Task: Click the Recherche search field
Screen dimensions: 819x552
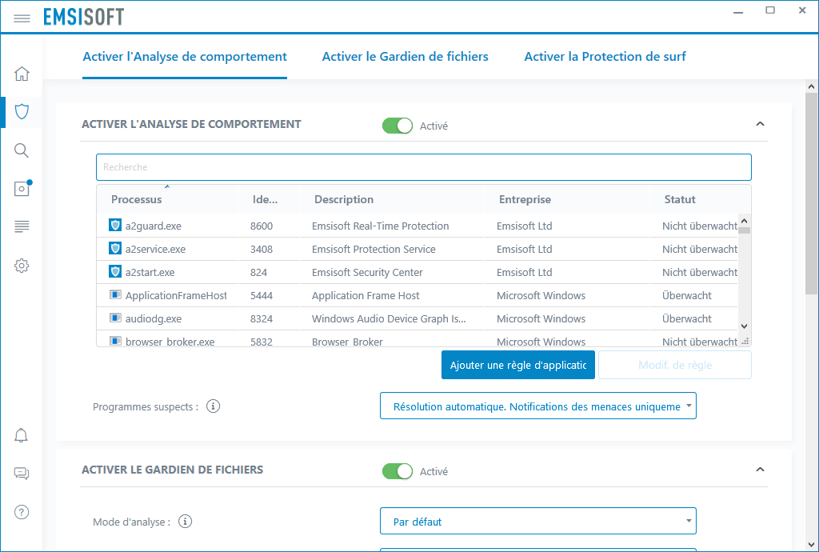Action: click(x=424, y=167)
